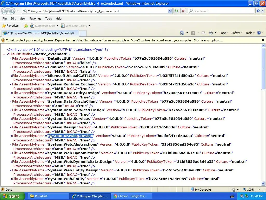Viewport: 266px width, 200px height.
Task: Open the Page command menu
Action: (x=224, y=33)
